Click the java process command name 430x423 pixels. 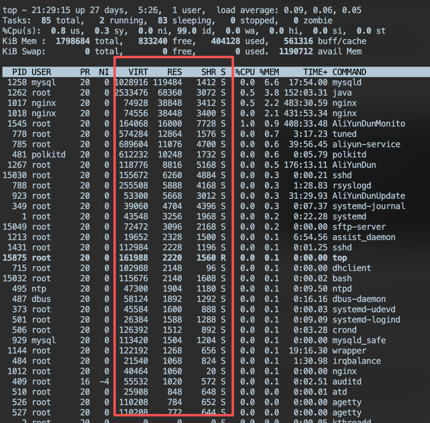click(342, 93)
